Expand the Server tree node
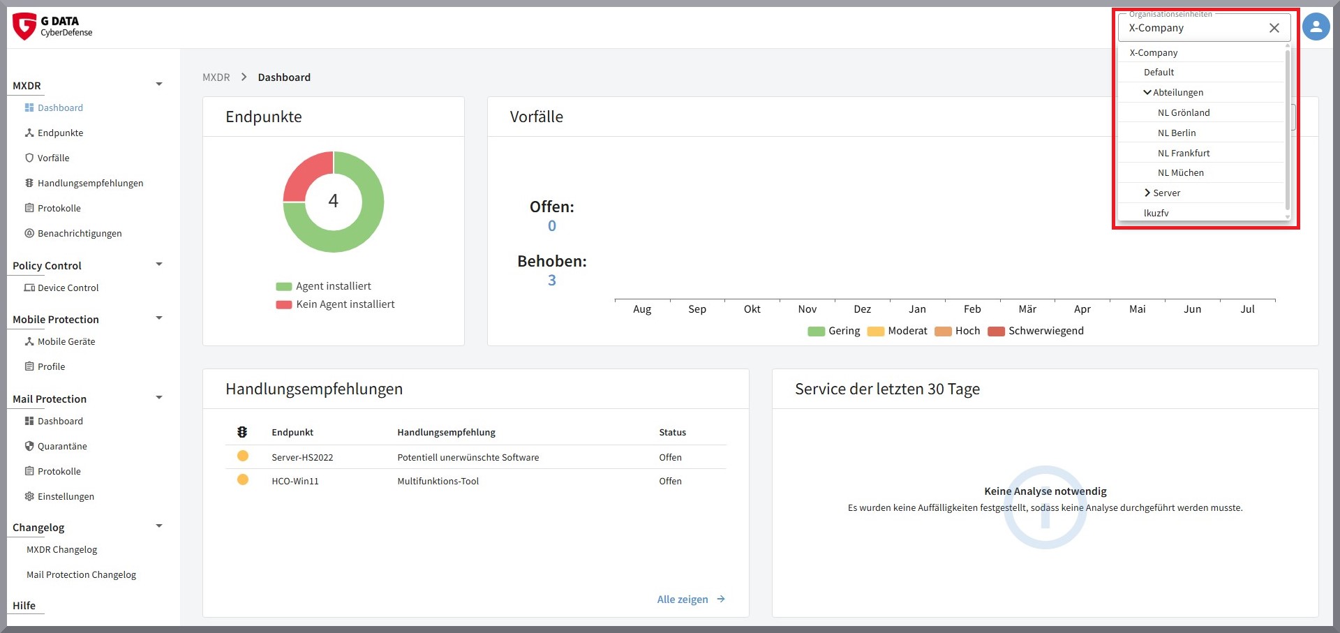The image size is (1340, 633). [1147, 193]
